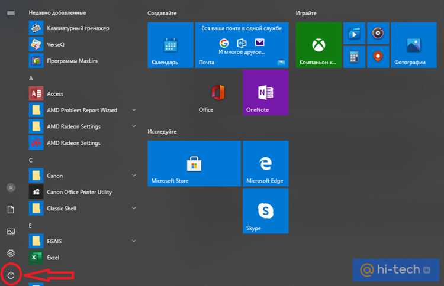Viewport: 444px width, 286px height.
Task: Open the Groove Music small tile
Action: tap(378, 33)
